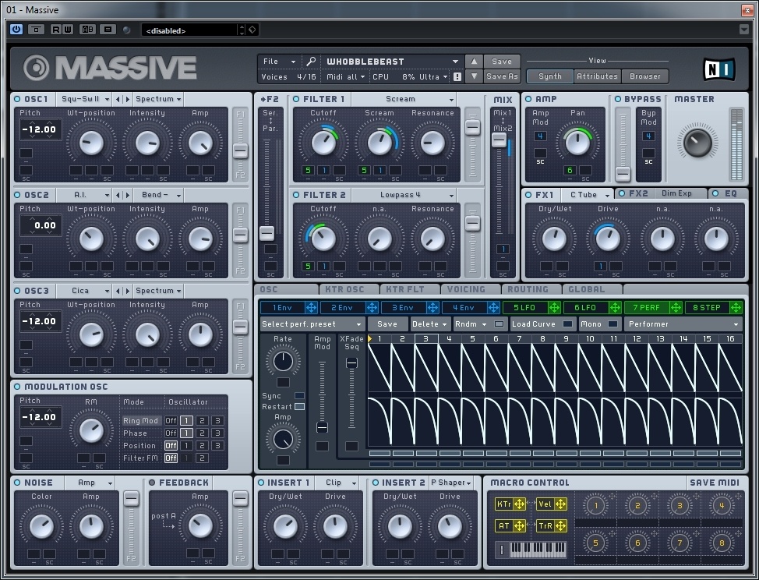Grab the 8 STEP modulation drag handle
Viewport: 759px width, 580px height.
[x=736, y=307]
